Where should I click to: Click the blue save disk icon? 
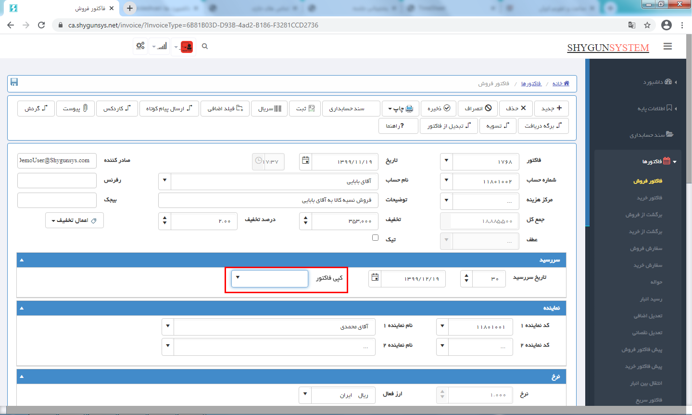click(x=14, y=82)
